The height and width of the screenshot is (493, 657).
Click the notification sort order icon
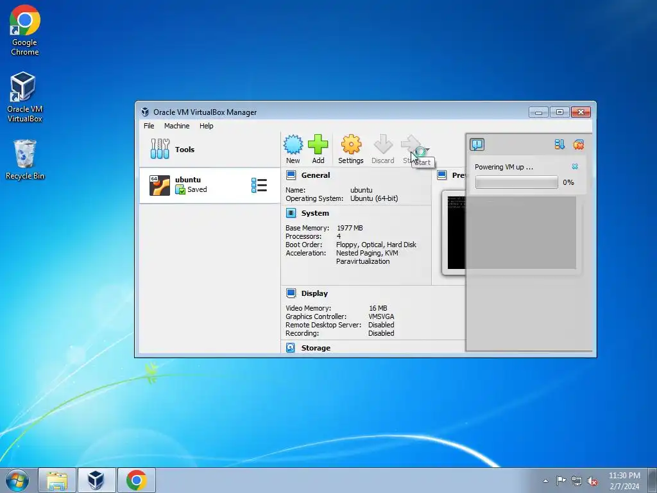point(559,144)
